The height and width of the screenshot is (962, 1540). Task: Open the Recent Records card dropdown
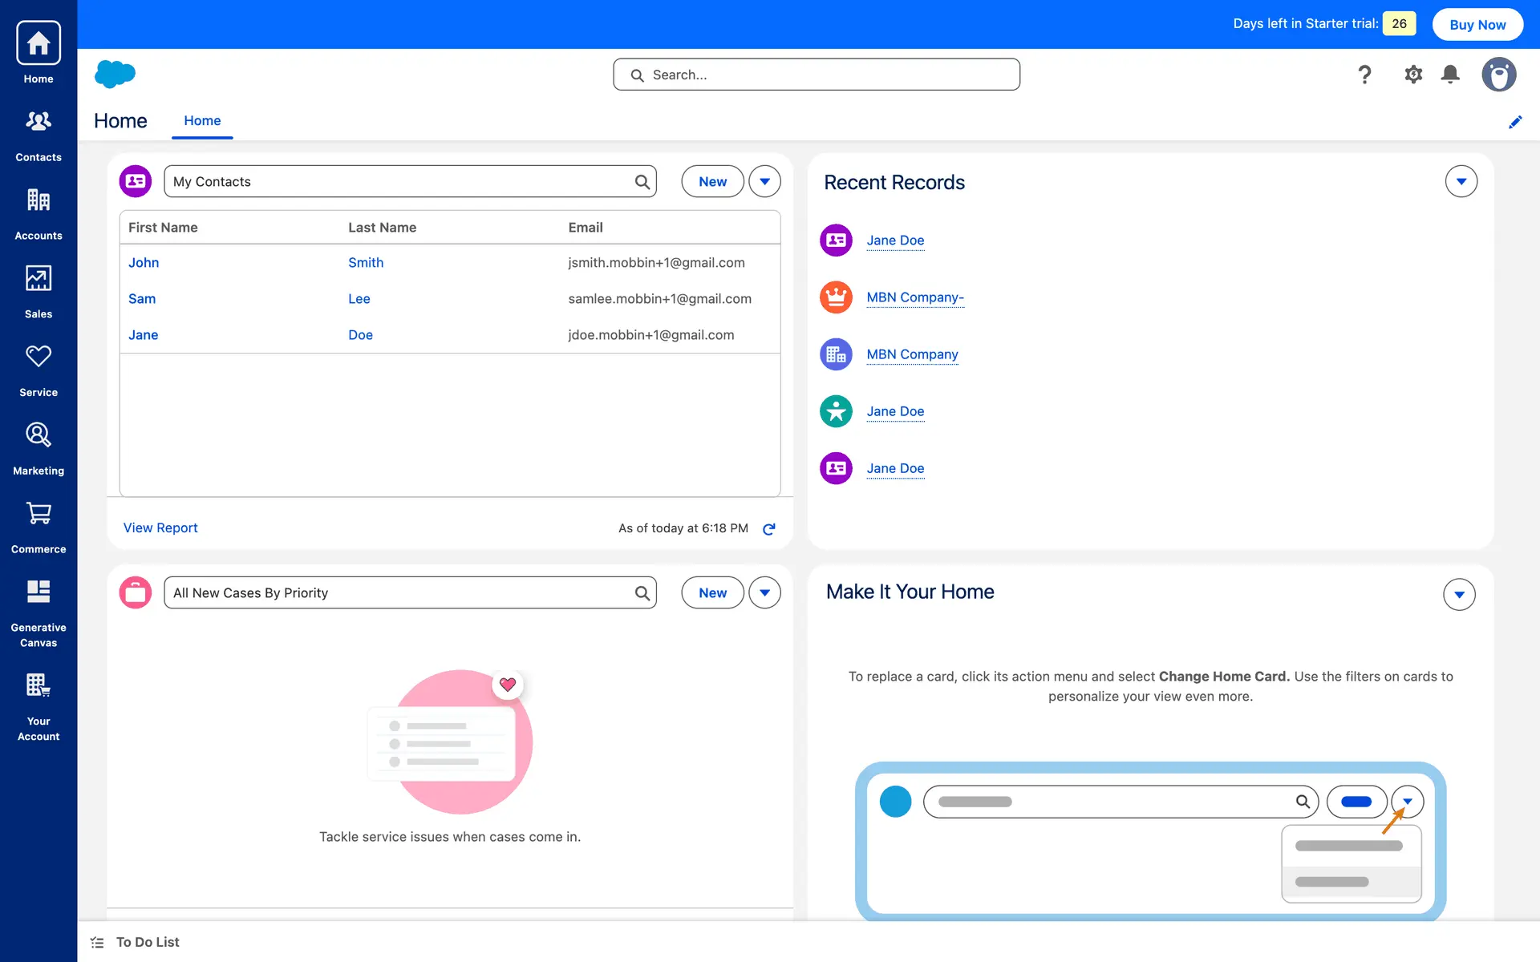(1461, 181)
